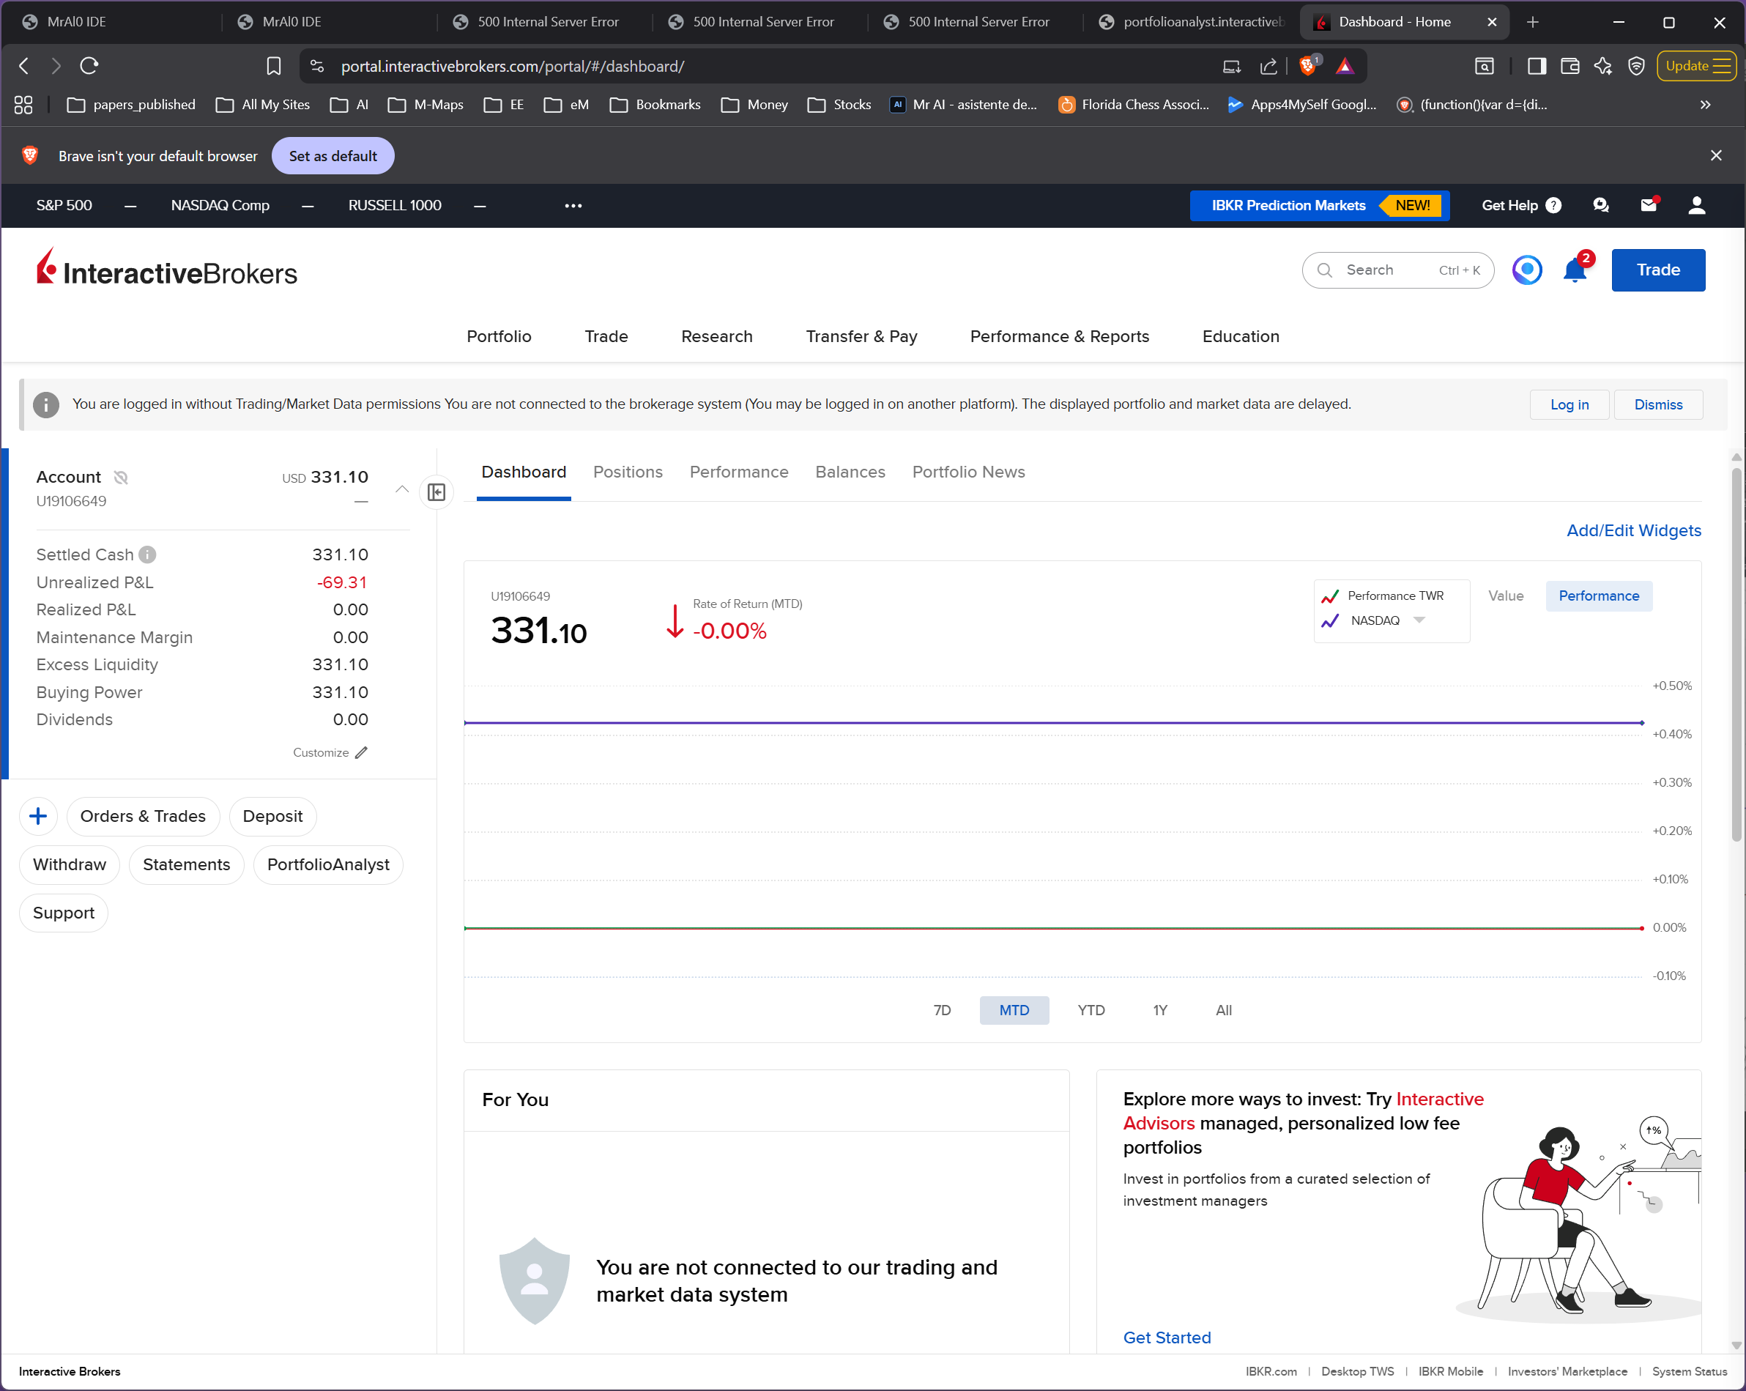Click the Customize pencil icon
Viewport: 1746px width, 1391px height.
click(361, 752)
